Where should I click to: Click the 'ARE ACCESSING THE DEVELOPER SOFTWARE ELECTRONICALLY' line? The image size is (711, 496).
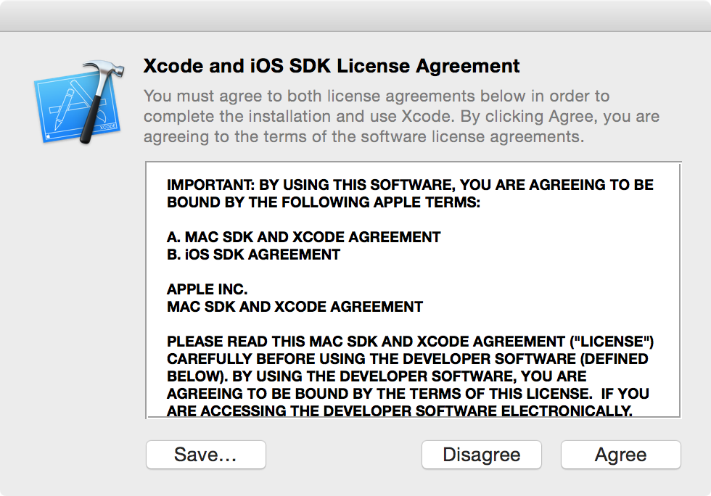point(399,410)
